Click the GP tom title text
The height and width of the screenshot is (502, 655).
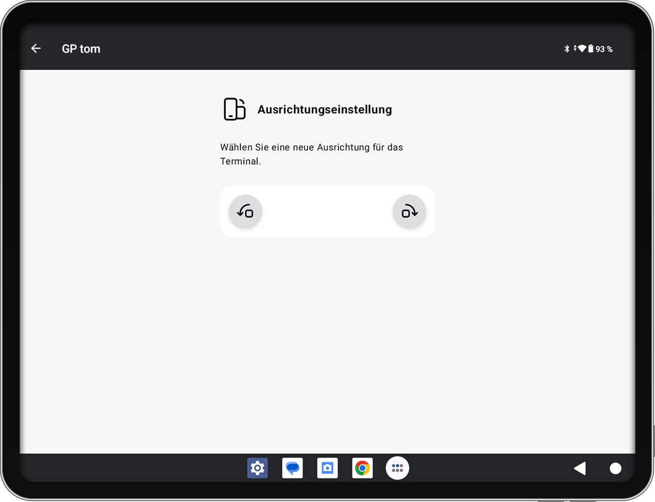[x=81, y=49]
